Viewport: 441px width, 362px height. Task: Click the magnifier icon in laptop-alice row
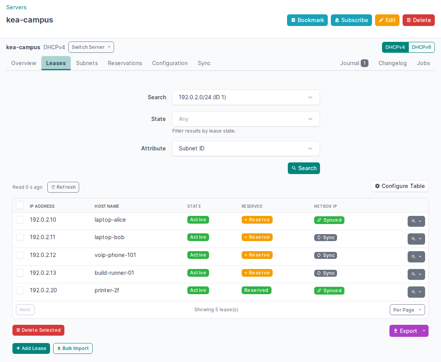click(x=413, y=221)
